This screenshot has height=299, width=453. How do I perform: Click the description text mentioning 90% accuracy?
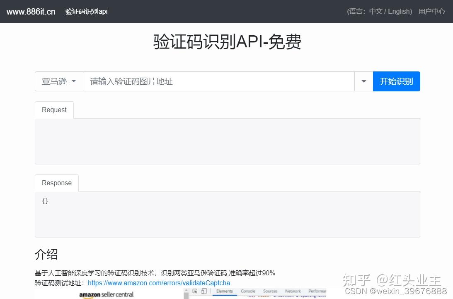[x=155, y=273]
